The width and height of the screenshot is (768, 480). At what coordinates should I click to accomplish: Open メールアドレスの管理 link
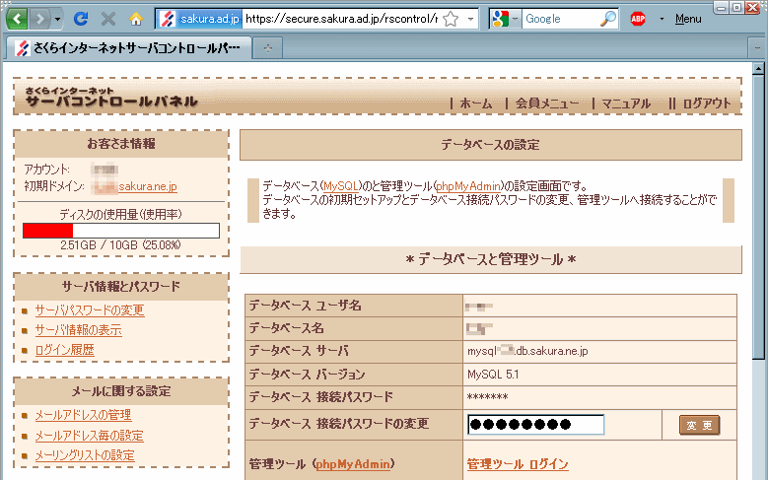click(x=83, y=415)
